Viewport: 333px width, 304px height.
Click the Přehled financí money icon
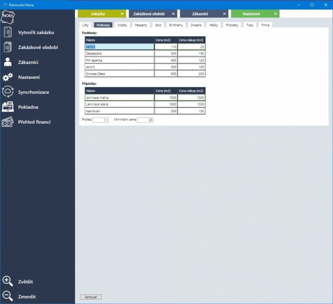(8, 122)
